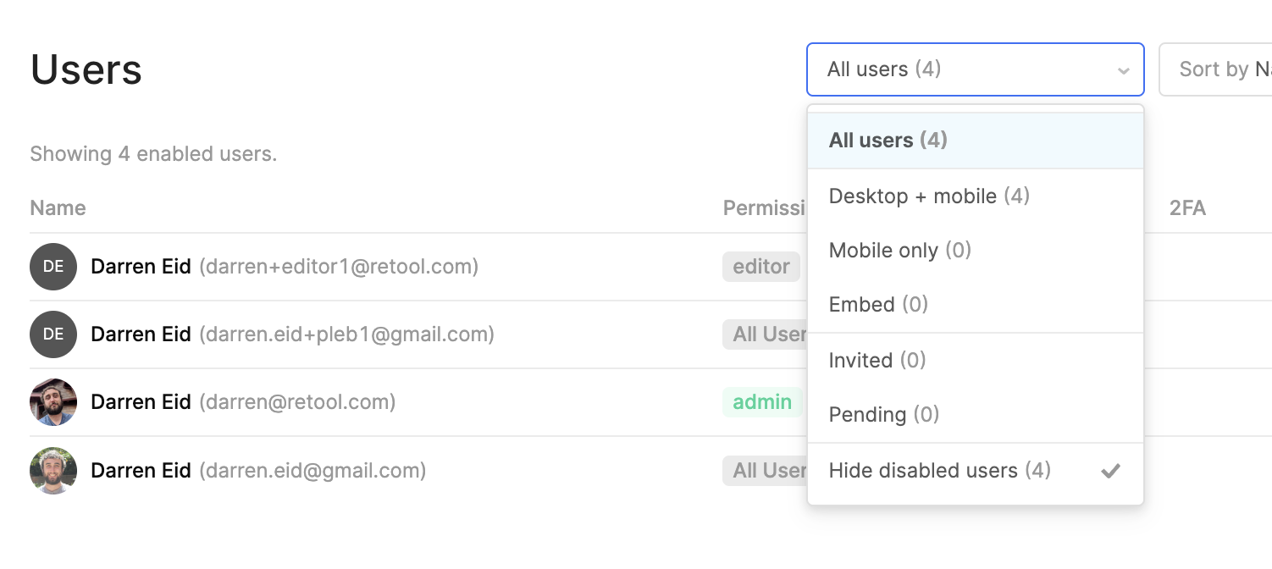Viewport: 1272px width, 569px height.
Task: Collapse the All users dropdown chevron
Action: (1124, 70)
